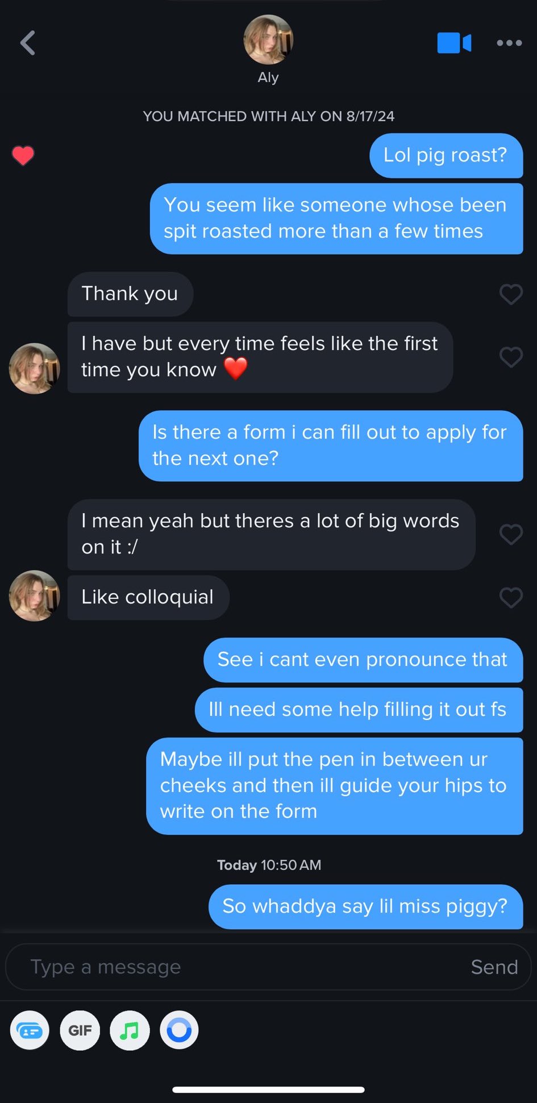Tap the home indicator bar at bottom
Image resolution: width=537 pixels, height=1103 pixels.
pyautogui.click(x=268, y=1089)
